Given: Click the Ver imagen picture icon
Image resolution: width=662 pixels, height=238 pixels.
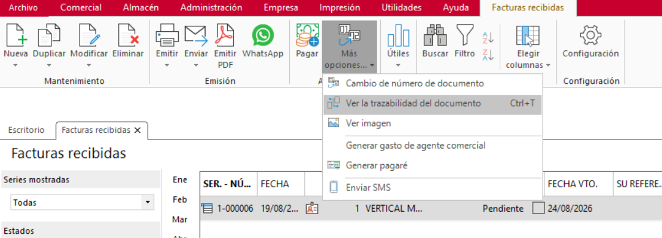Looking at the screenshot, I should 334,123.
